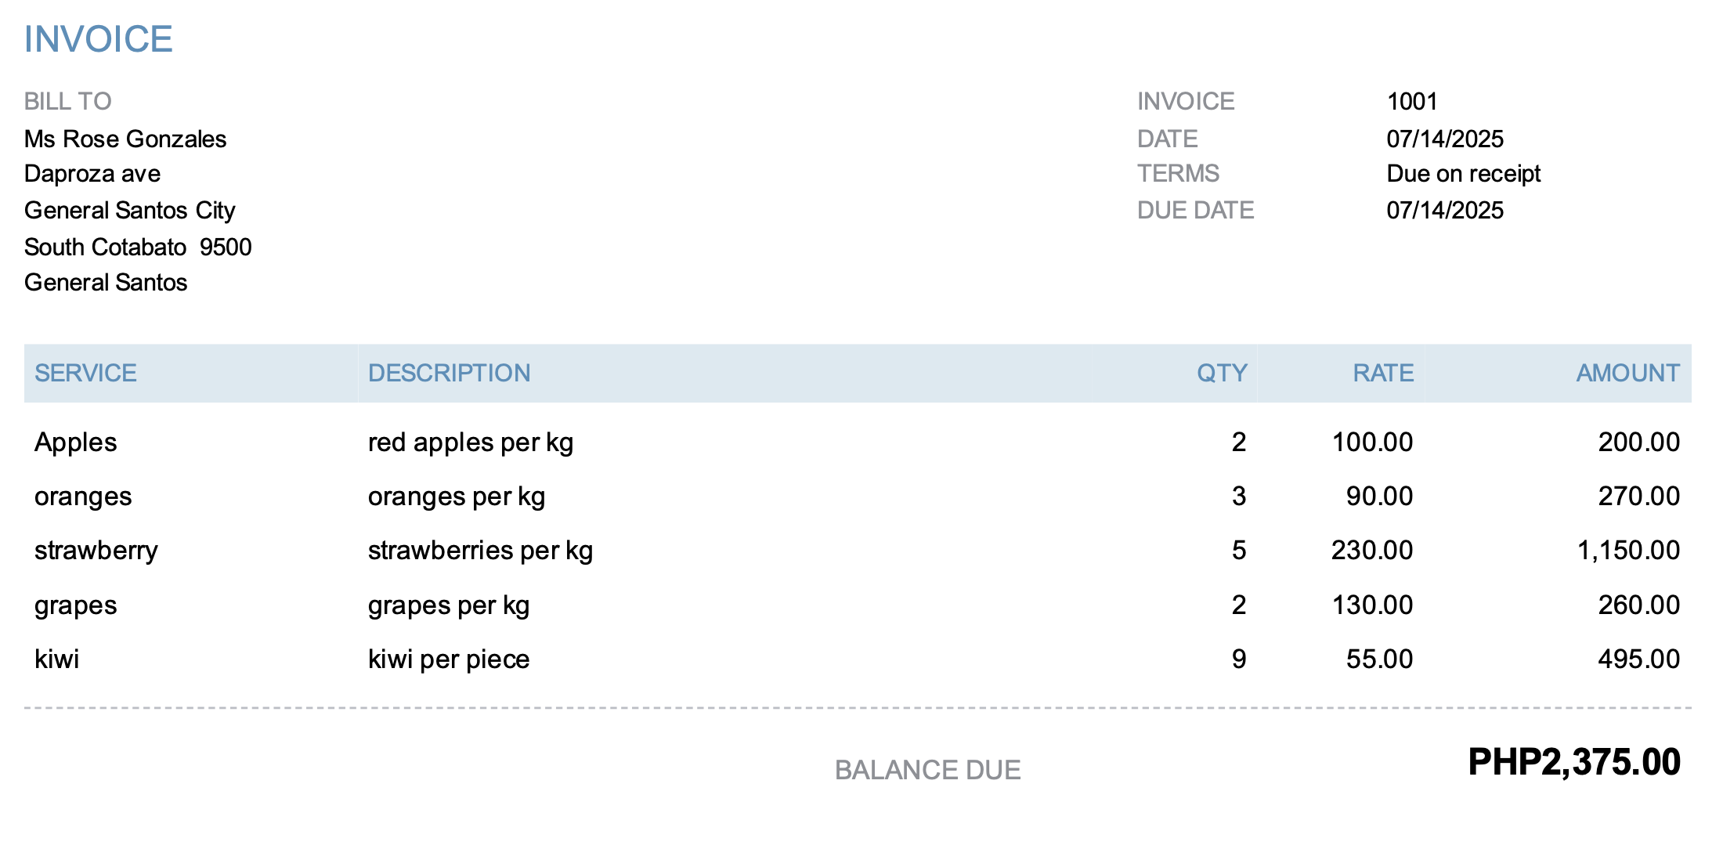Click the QTY column header
This screenshot has height=849, width=1723.
coord(1221,373)
